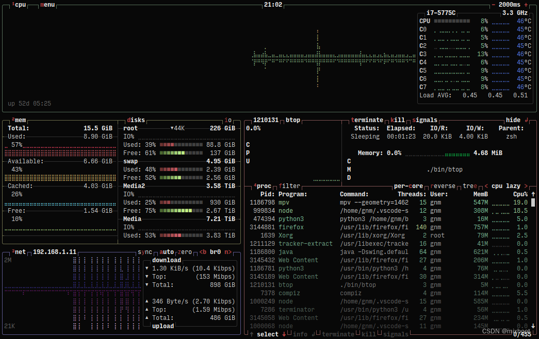Click the enter icon beside info
The width and height of the screenshot is (539, 339).
pos(313,334)
